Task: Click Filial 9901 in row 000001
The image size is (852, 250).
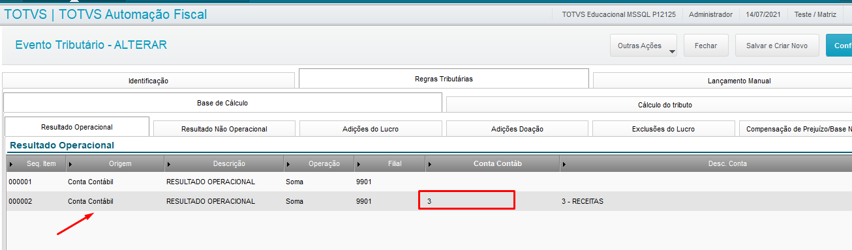Action: click(364, 182)
